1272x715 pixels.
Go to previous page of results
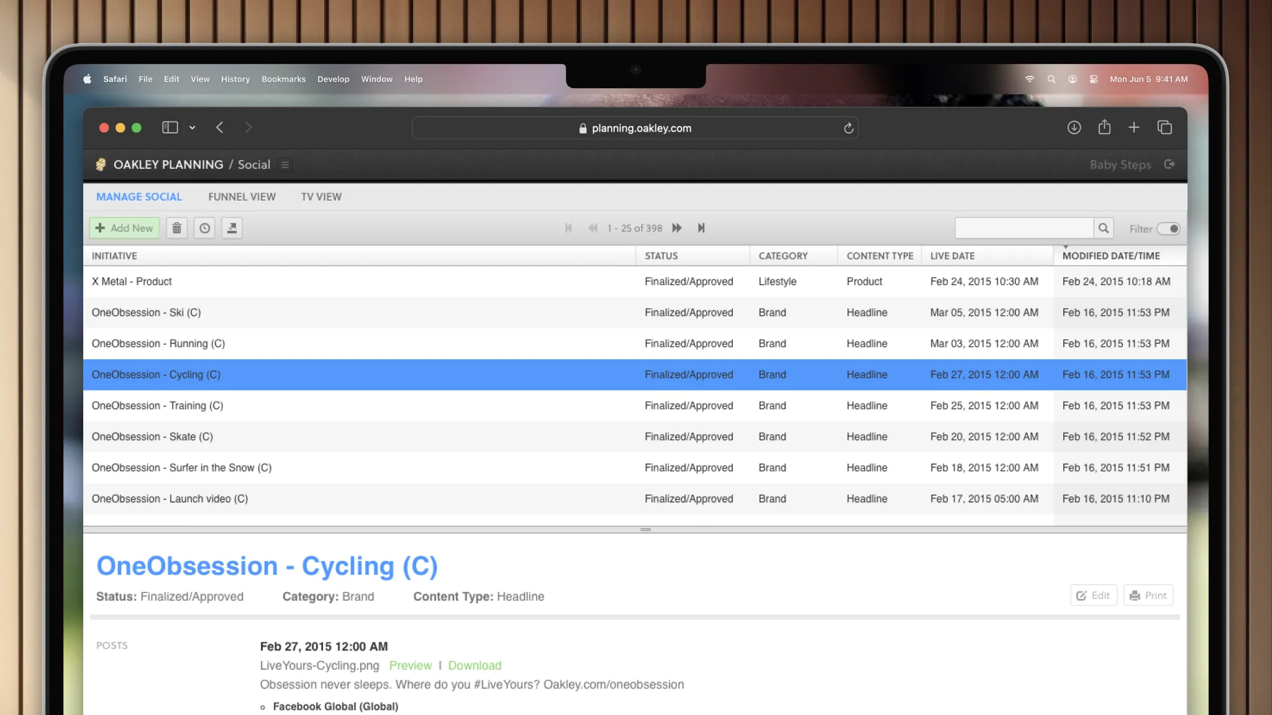(x=593, y=228)
